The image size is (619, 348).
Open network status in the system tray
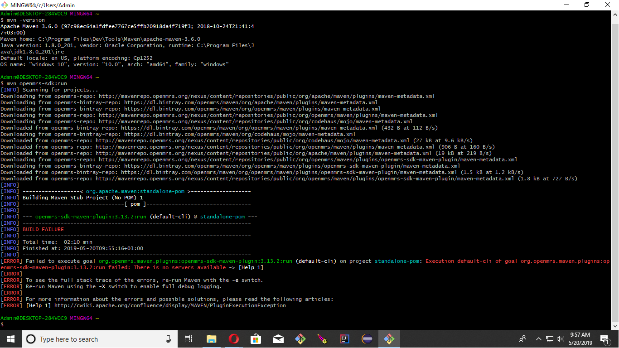coord(550,339)
